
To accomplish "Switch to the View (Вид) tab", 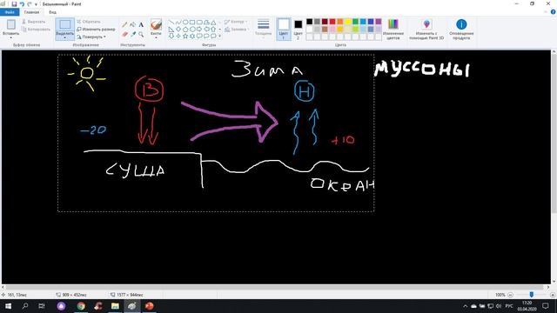I will (x=52, y=12).
